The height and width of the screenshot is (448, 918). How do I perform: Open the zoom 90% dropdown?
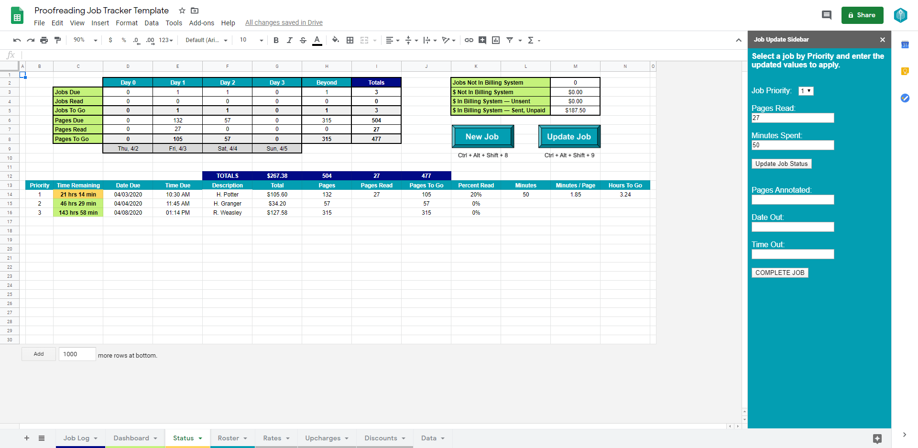(x=86, y=40)
